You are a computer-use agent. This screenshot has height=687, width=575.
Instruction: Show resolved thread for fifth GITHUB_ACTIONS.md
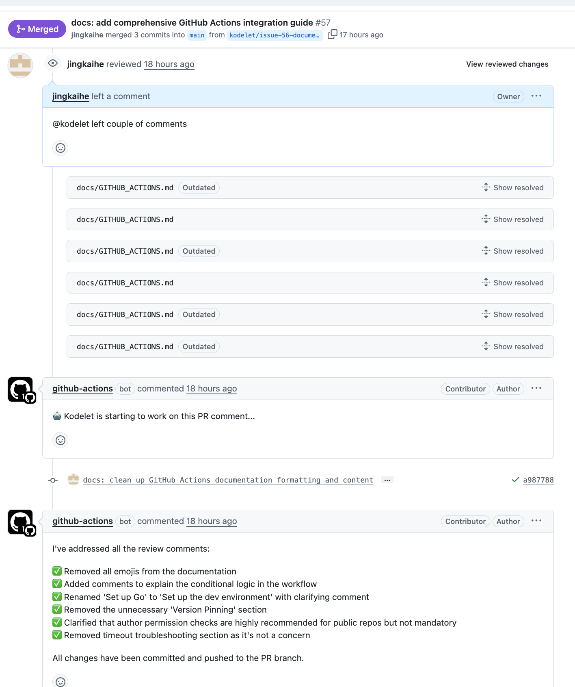512,315
